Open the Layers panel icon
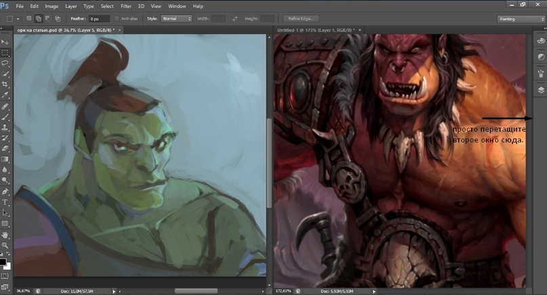 coord(541,90)
